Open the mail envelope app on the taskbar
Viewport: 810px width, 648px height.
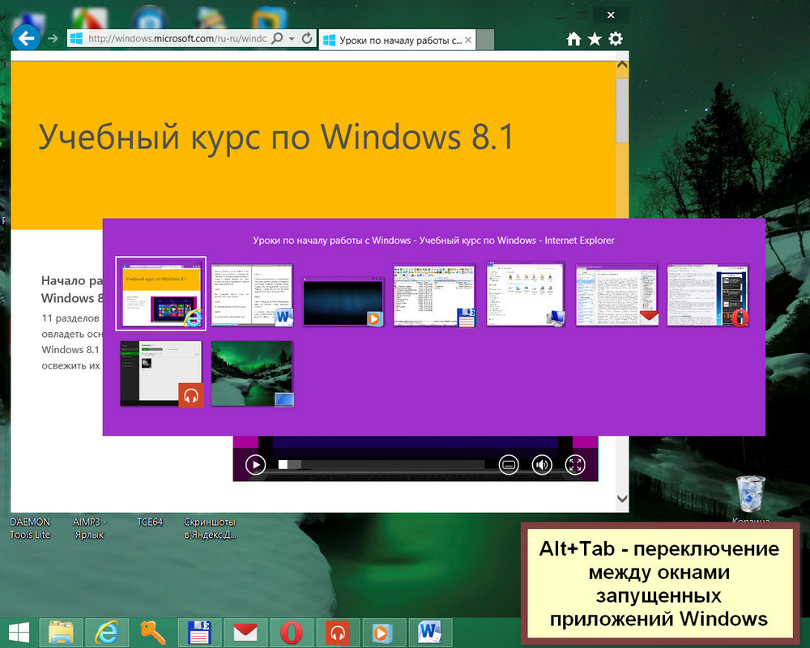pyautogui.click(x=245, y=633)
